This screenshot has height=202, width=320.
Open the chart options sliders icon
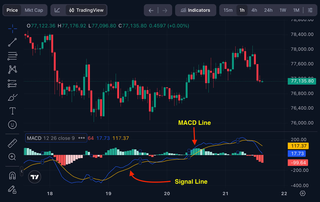pyautogui.click(x=310, y=10)
